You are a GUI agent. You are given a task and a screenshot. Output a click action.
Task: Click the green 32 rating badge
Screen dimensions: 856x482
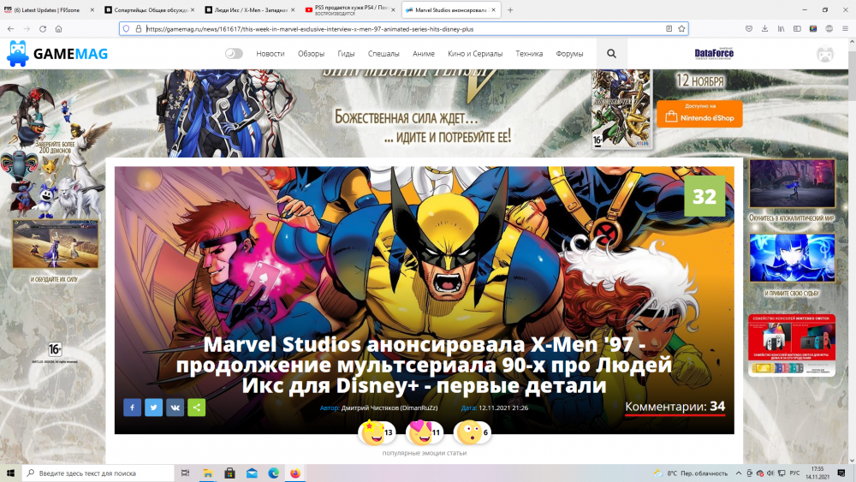(x=704, y=196)
